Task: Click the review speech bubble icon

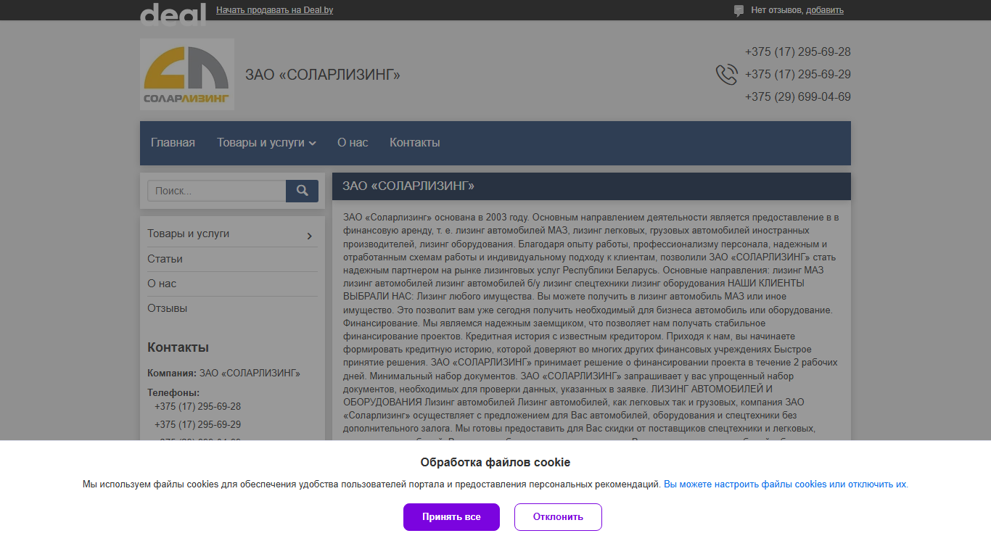Action: click(739, 11)
